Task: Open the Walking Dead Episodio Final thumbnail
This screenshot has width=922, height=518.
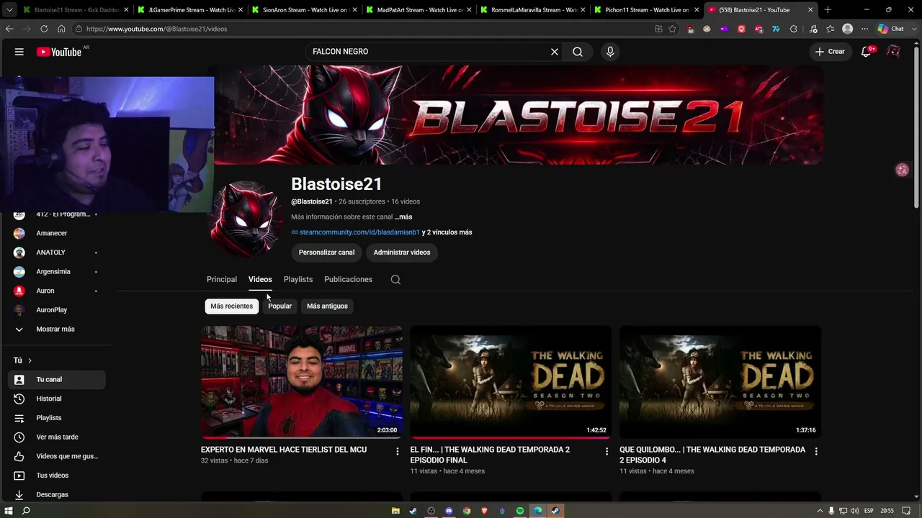Action: (511, 382)
